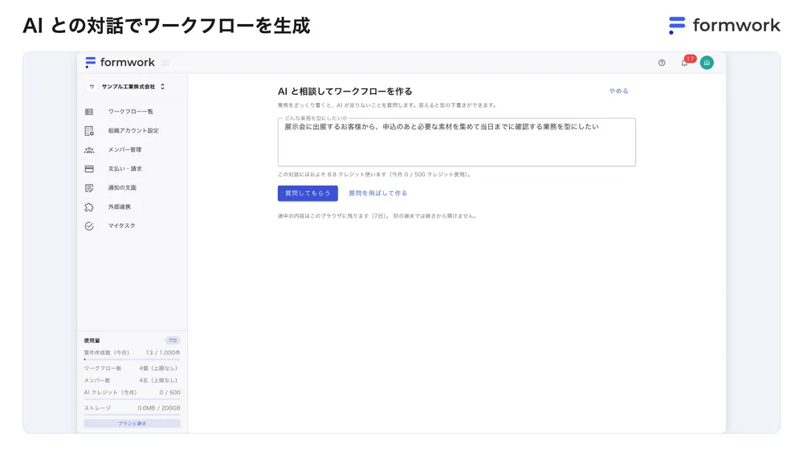The image size is (803, 453).
Task: Click the 4個（上限なし） value
Action: 159,369
